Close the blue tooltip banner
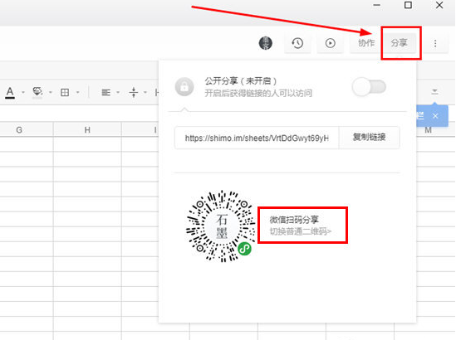Viewport: 456px width, 340px height. [x=435, y=116]
